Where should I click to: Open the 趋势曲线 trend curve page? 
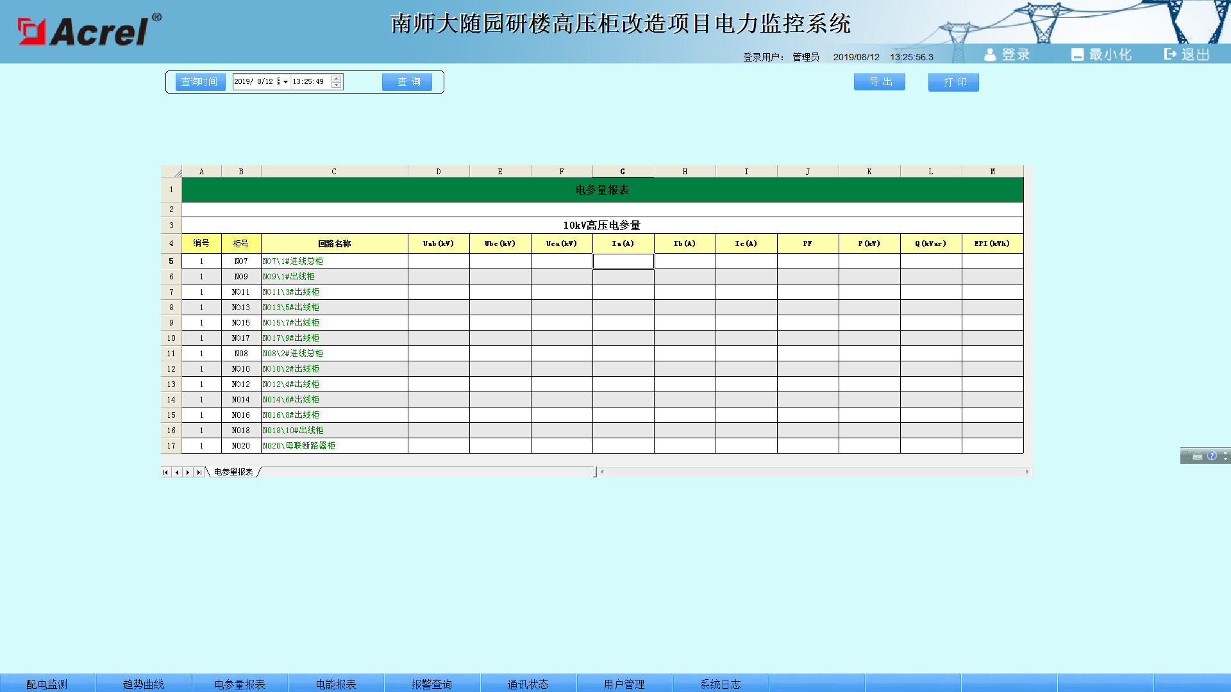tap(144, 684)
